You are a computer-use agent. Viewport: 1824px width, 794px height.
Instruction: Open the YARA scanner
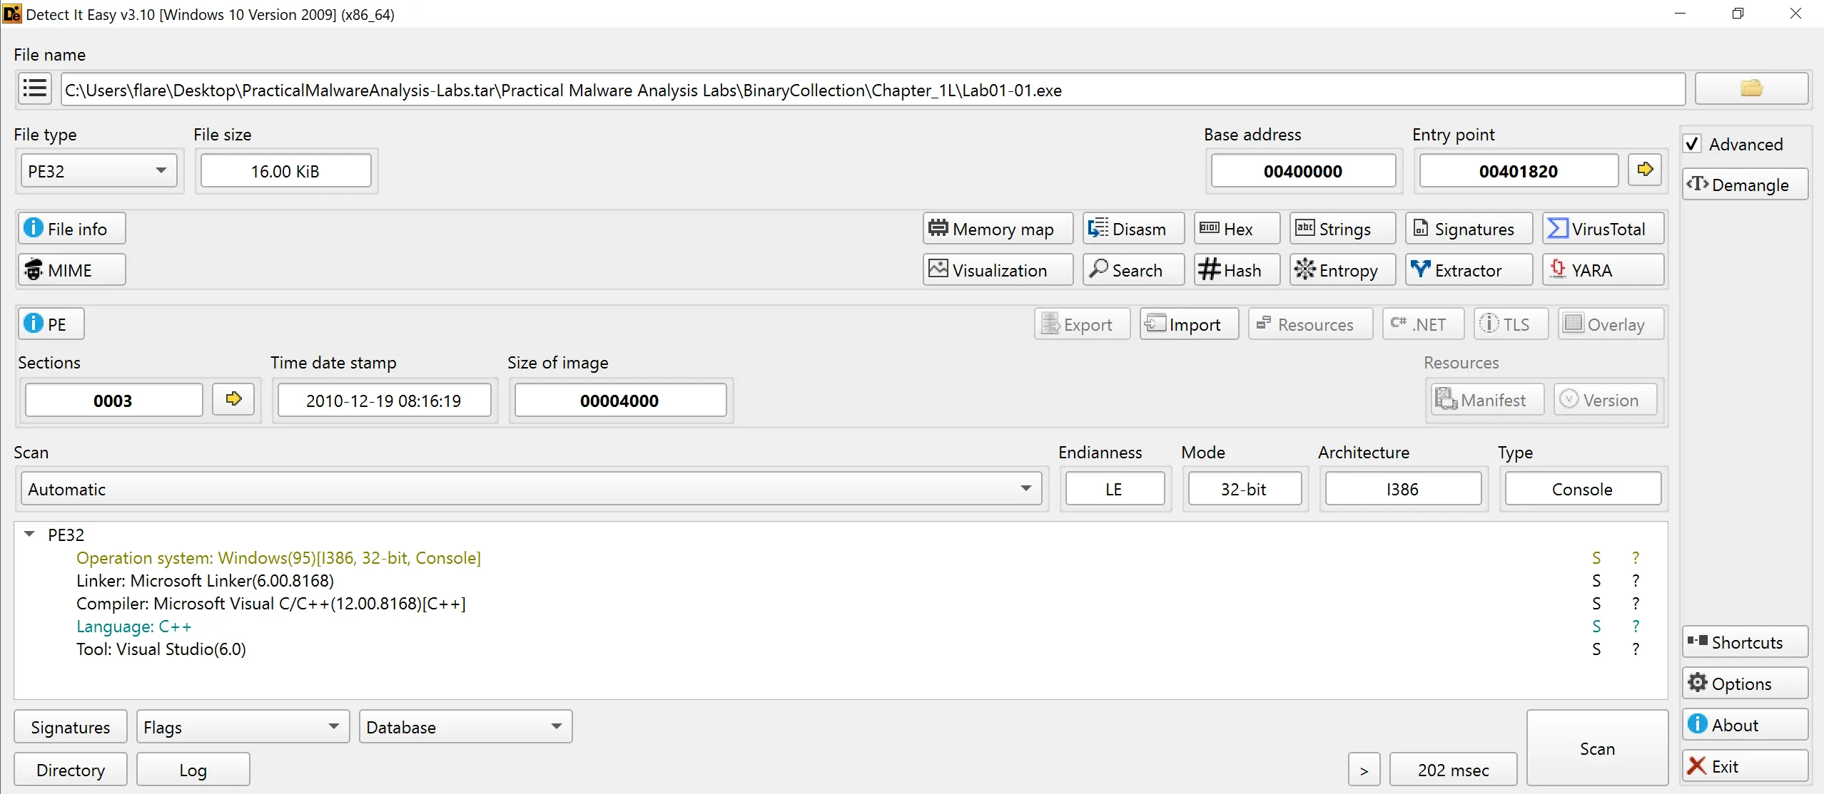(x=1602, y=270)
